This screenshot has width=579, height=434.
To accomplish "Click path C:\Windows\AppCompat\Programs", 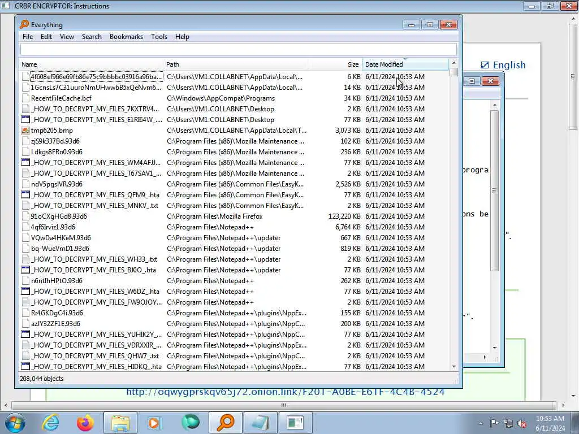I will 221,98.
